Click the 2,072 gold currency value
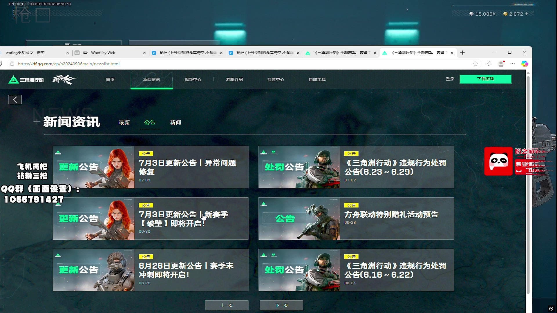Screen dimensions: 557x313 tap(516, 14)
